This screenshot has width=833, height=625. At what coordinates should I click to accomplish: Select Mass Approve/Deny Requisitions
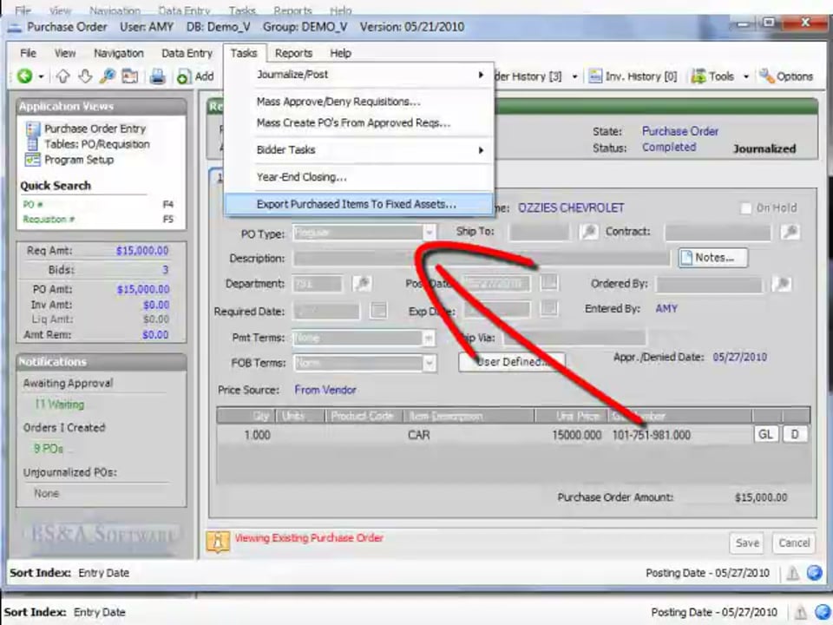click(359, 102)
